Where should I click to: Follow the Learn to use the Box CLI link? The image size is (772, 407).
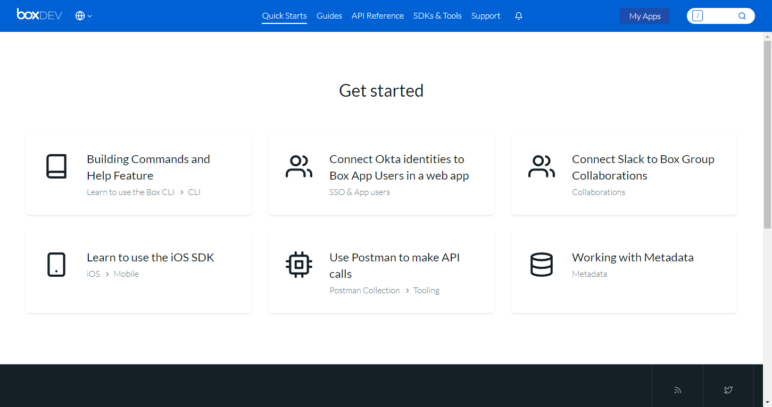tap(130, 192)
